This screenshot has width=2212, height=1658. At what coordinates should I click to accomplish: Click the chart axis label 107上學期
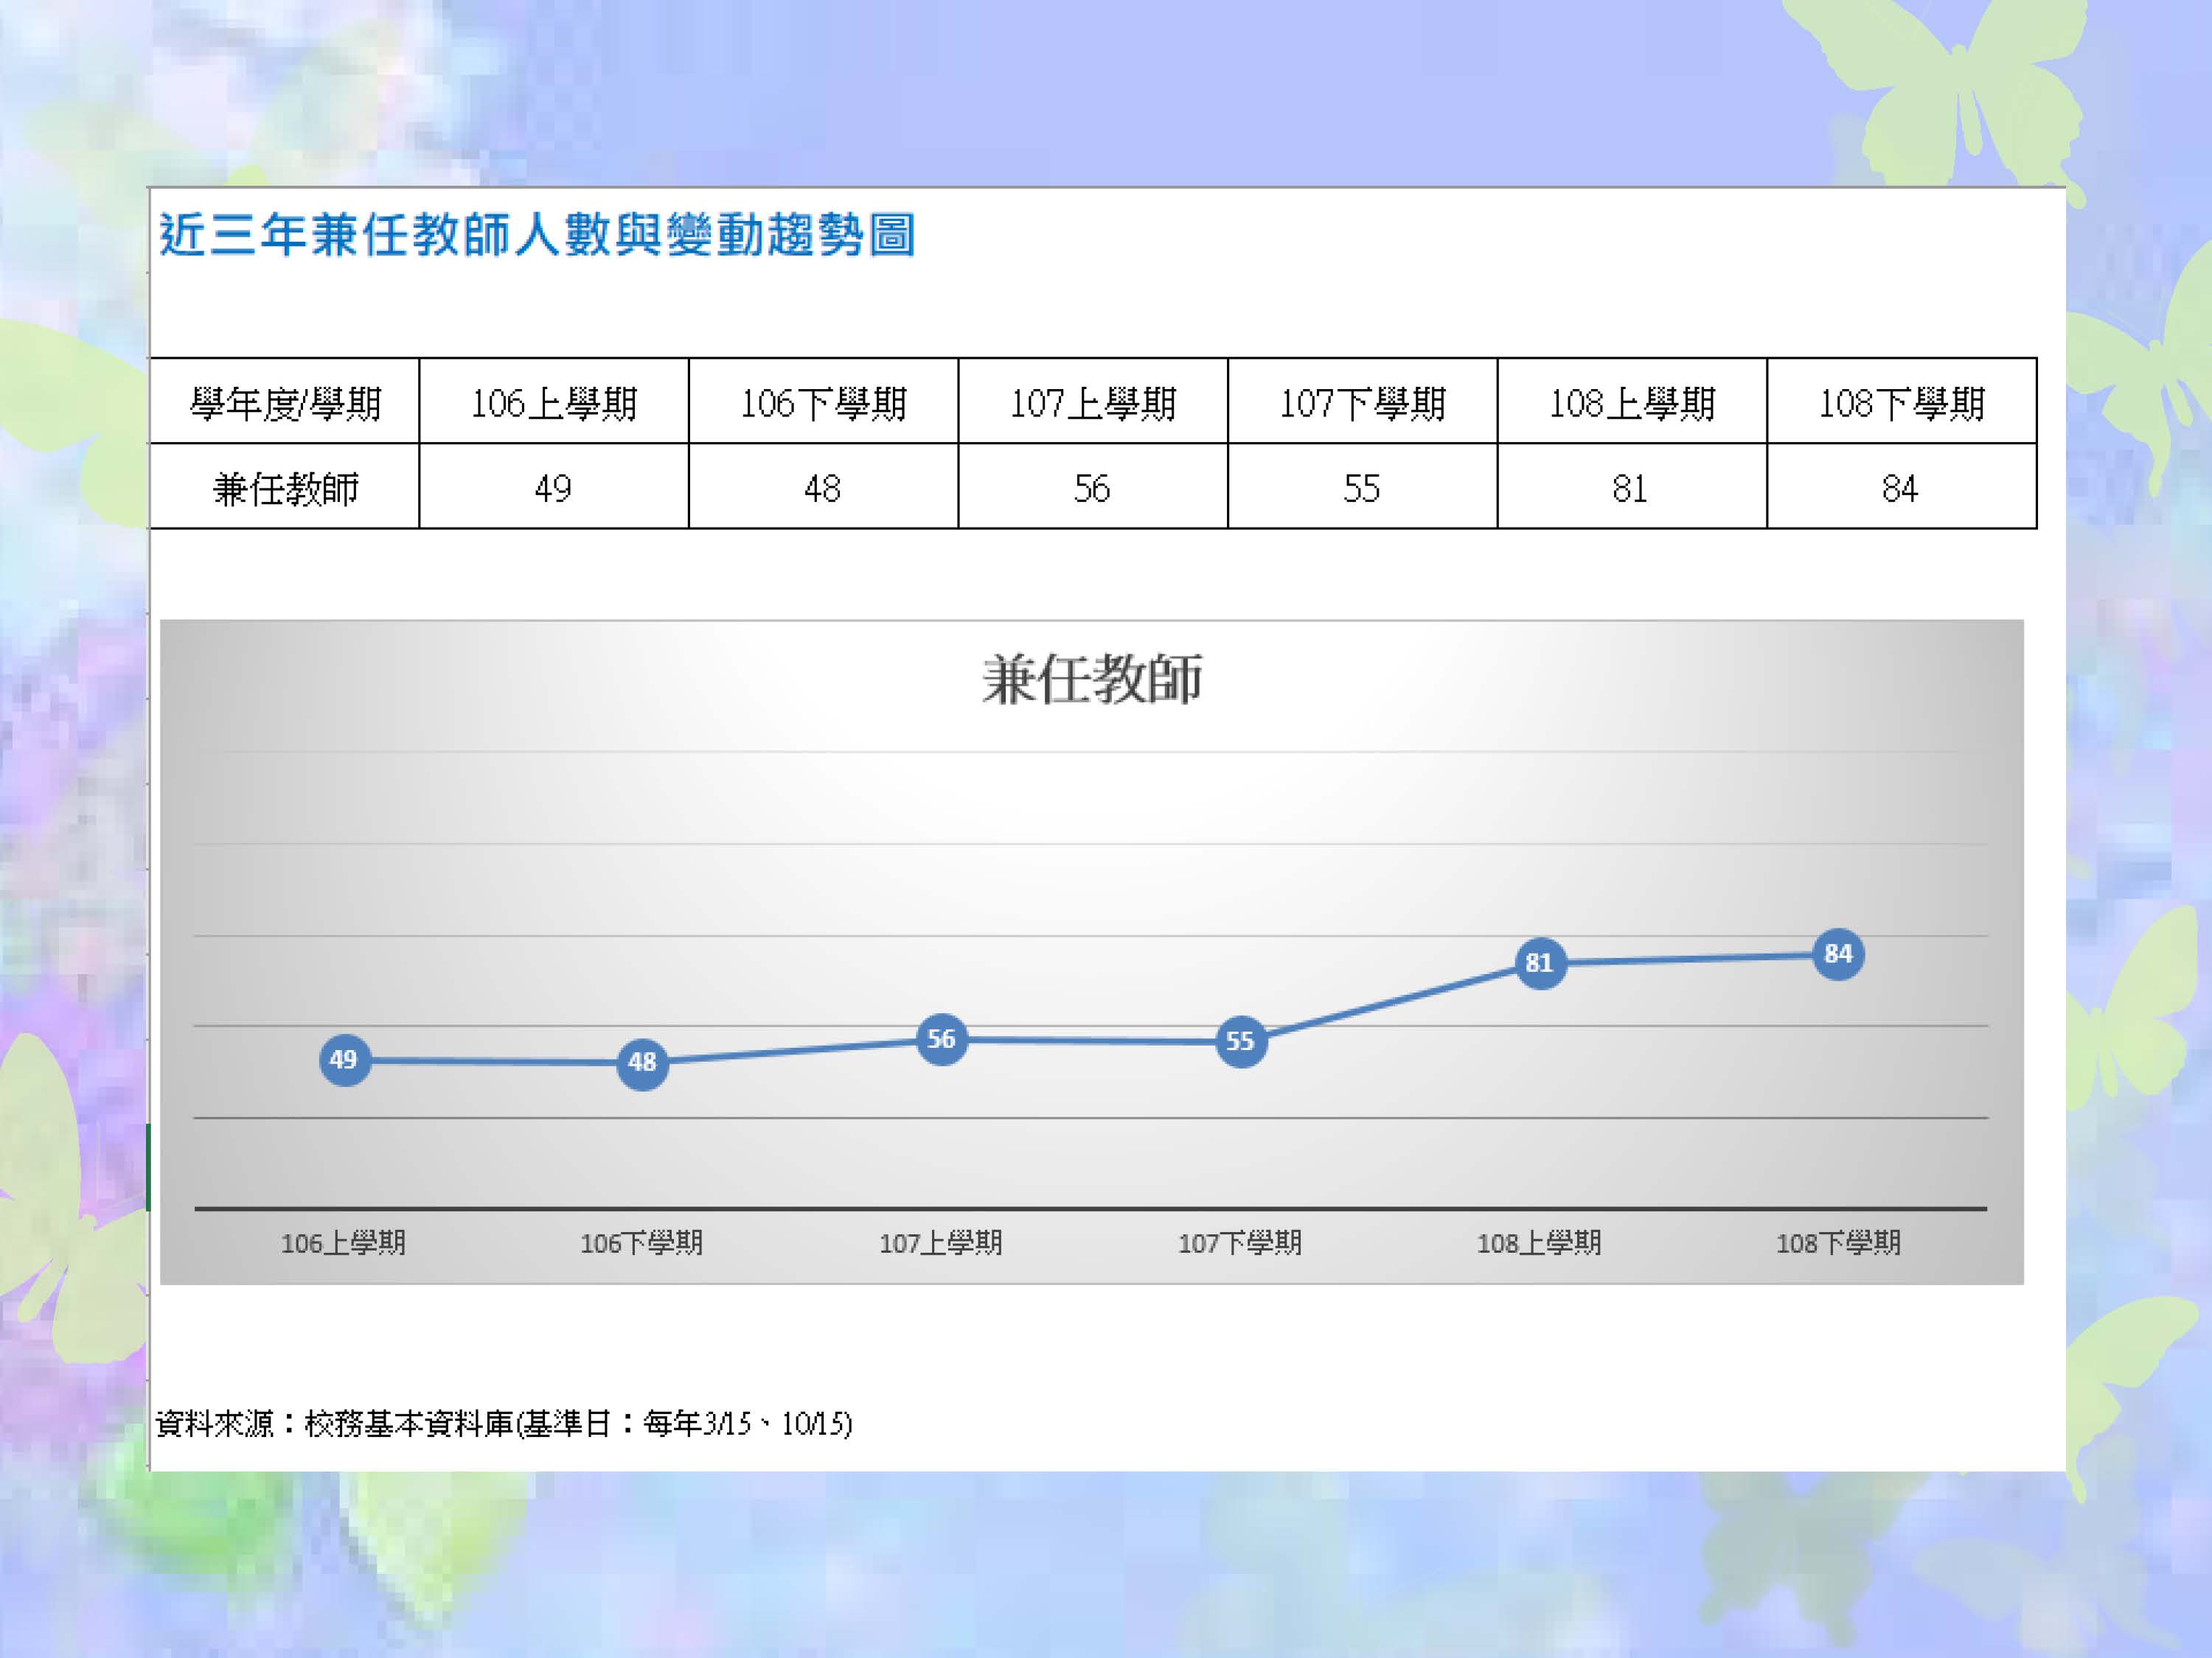coord(941,1242)
